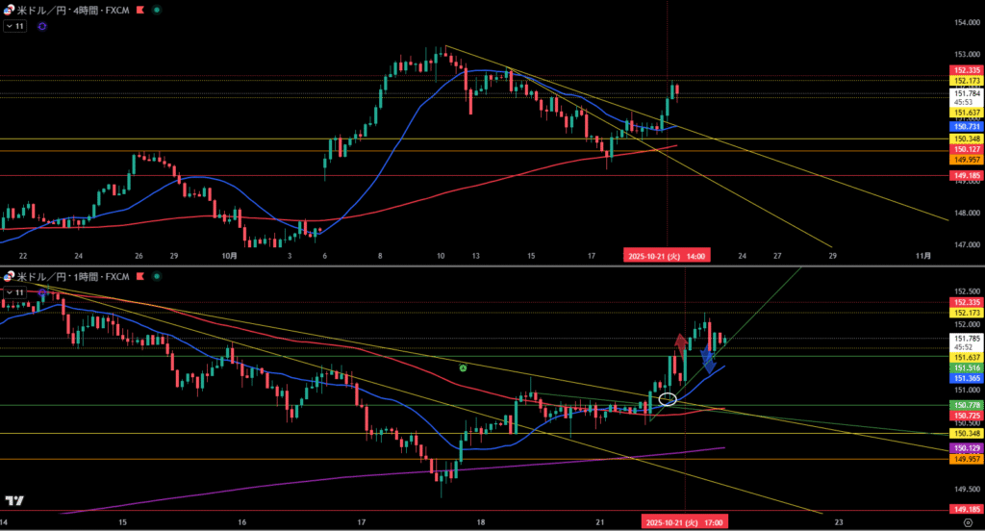Image resolution: width=985 pixels, height=531 pixels.
Task: Open chart settings gear at bottom-right corner
Action: (x=965, y=521)
